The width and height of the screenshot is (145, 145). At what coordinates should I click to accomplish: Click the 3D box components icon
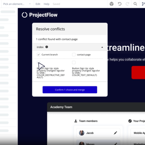pos(111,4)
